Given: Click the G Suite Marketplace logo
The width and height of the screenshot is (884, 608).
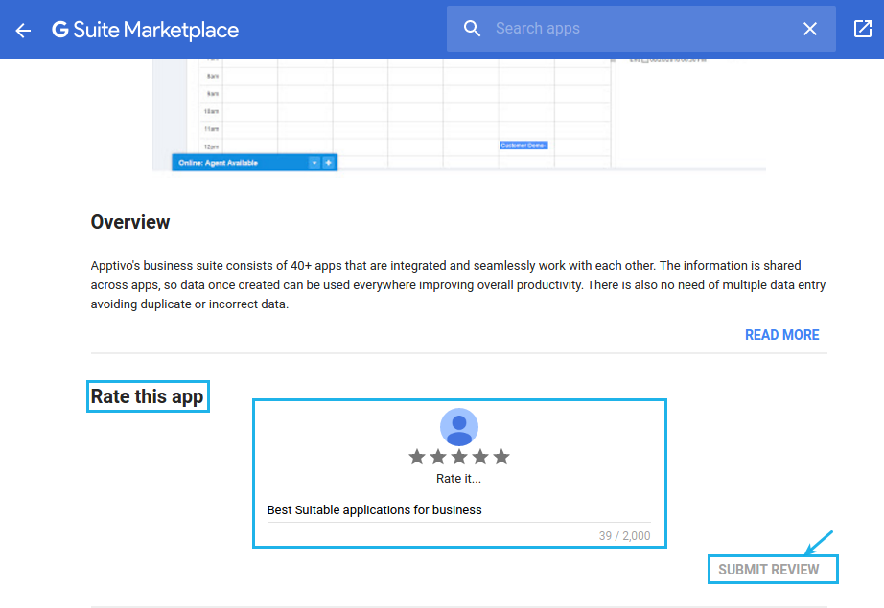Looking at the screenshot, I should coord(145,30).
